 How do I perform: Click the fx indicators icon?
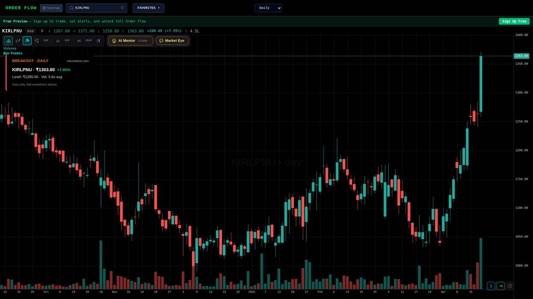pos(58,40)
